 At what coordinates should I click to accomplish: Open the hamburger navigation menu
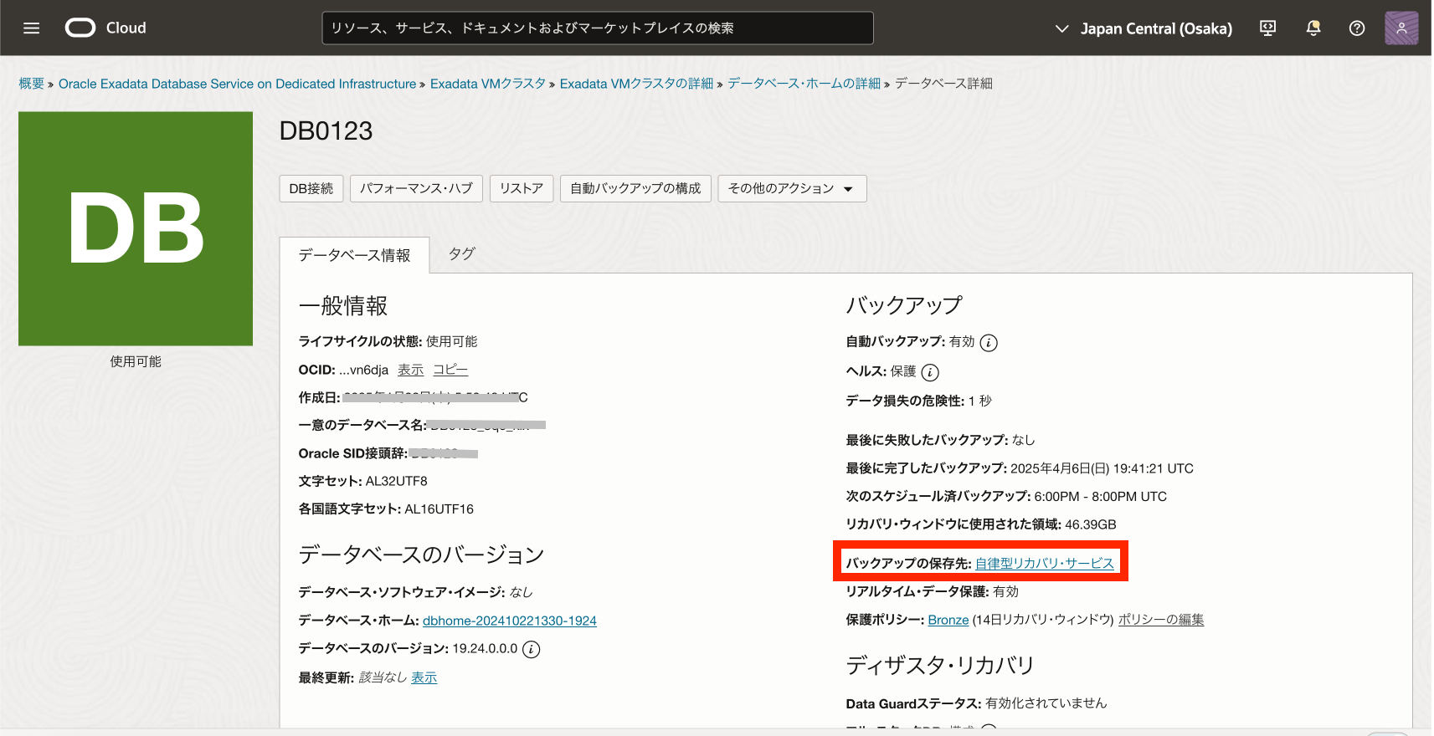pos(32,28)
